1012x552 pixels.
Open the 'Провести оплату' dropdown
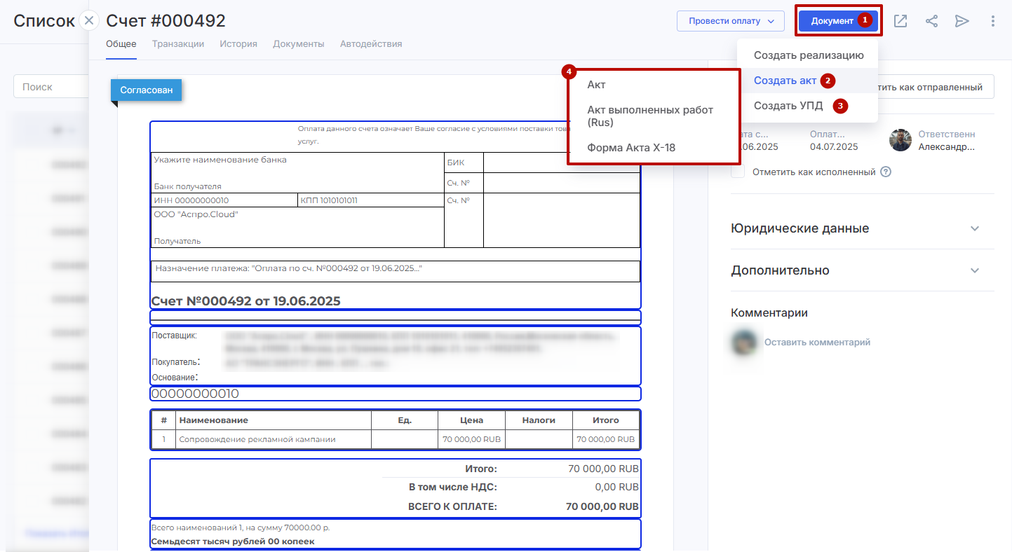tap(730, 21)
